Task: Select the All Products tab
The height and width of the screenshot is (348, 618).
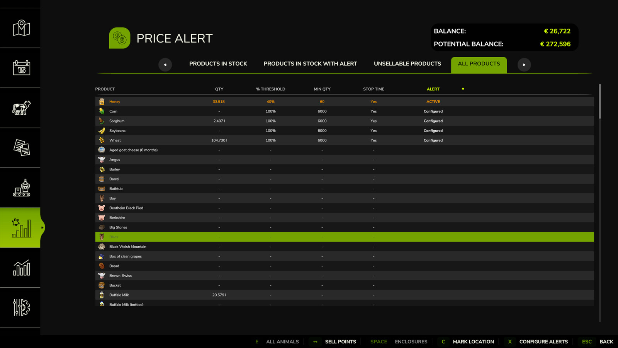Action: pos(479,65)
